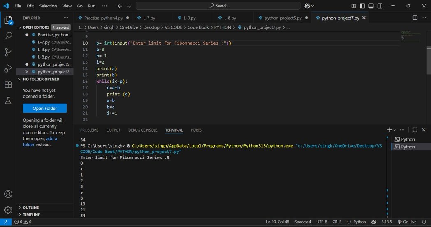Click the remote window indicator in status bar
431x227 pixels.
5,222
